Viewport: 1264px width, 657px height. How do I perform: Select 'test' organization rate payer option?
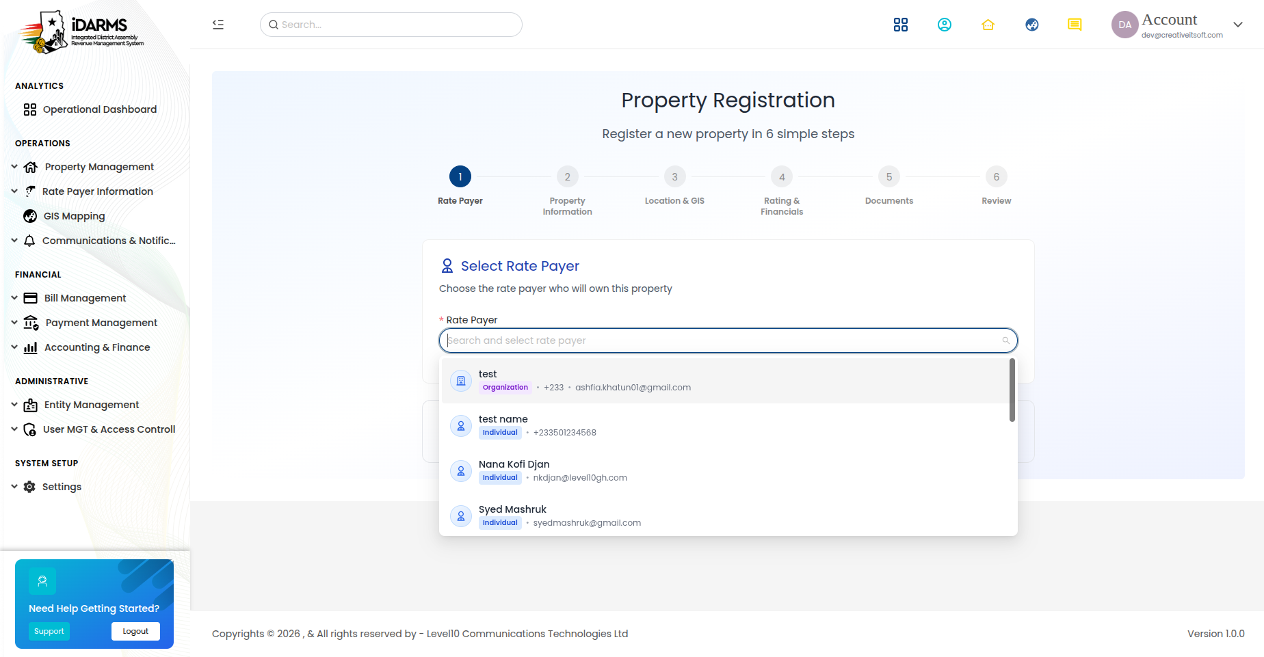725,381
